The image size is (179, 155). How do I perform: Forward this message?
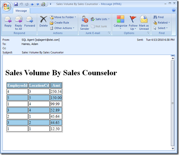[x=30, y=21]
